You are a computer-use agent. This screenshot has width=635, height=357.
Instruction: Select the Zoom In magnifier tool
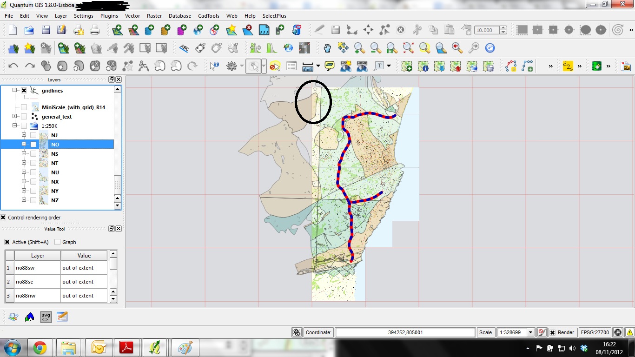(359, 48)
